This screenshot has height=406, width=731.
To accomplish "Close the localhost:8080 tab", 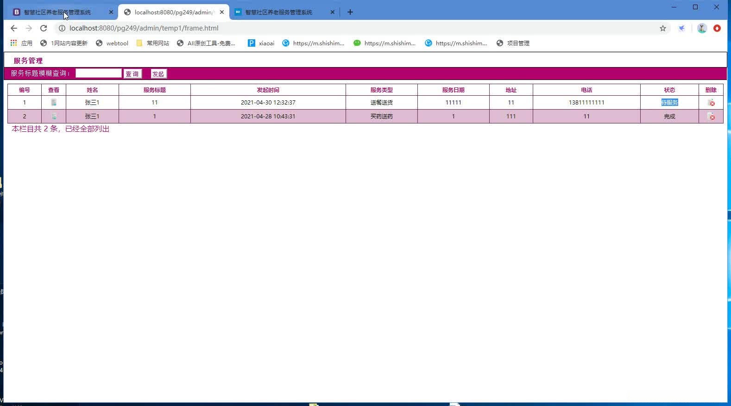I will (x=222, y=12).
